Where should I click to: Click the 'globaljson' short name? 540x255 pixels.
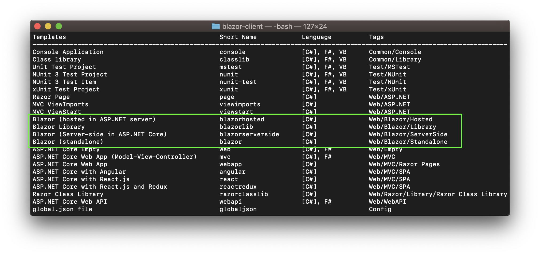pyautogui.click(x=238, y=209)
